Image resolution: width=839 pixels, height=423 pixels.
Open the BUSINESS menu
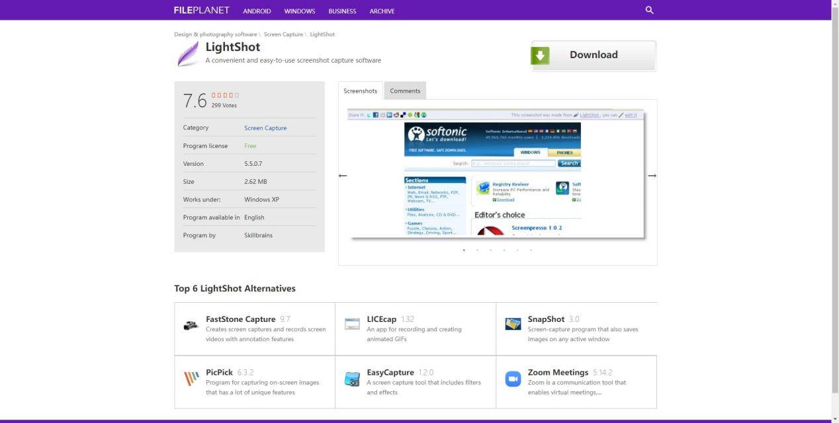pos(342,11)
